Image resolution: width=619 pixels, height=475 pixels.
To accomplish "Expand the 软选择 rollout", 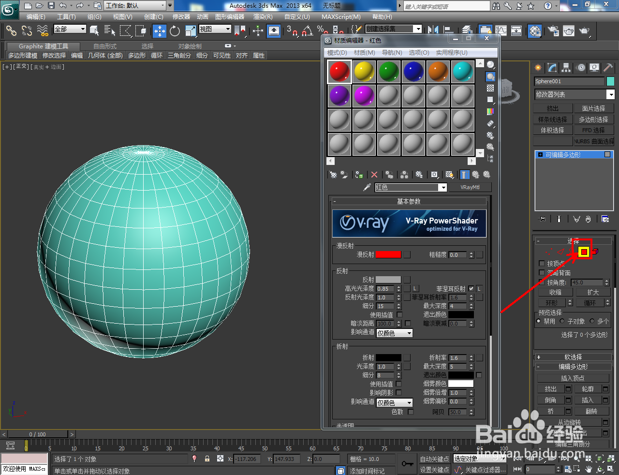I will [x=573, y=357].
